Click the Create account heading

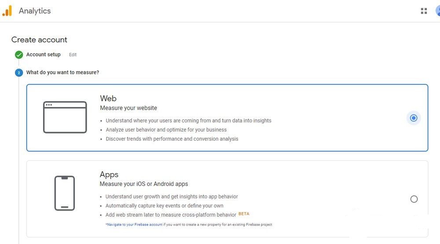click(39, 40)
